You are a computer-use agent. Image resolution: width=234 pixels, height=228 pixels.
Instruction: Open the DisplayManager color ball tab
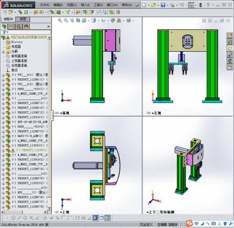click(26, 27)
